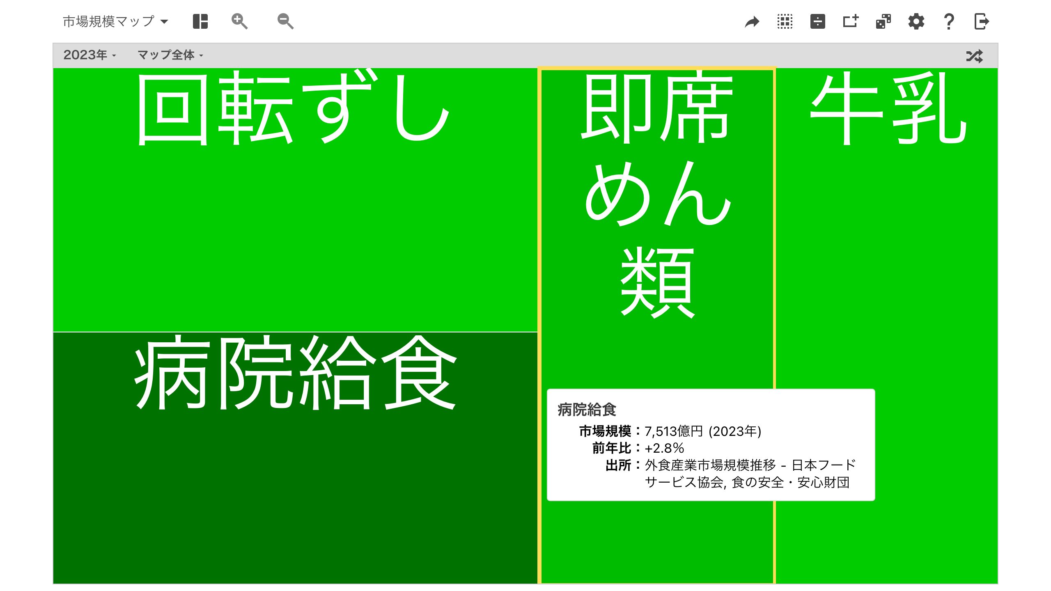Click the zoom in magnifier icon
1051x591 pixels.
click(239, 21)
